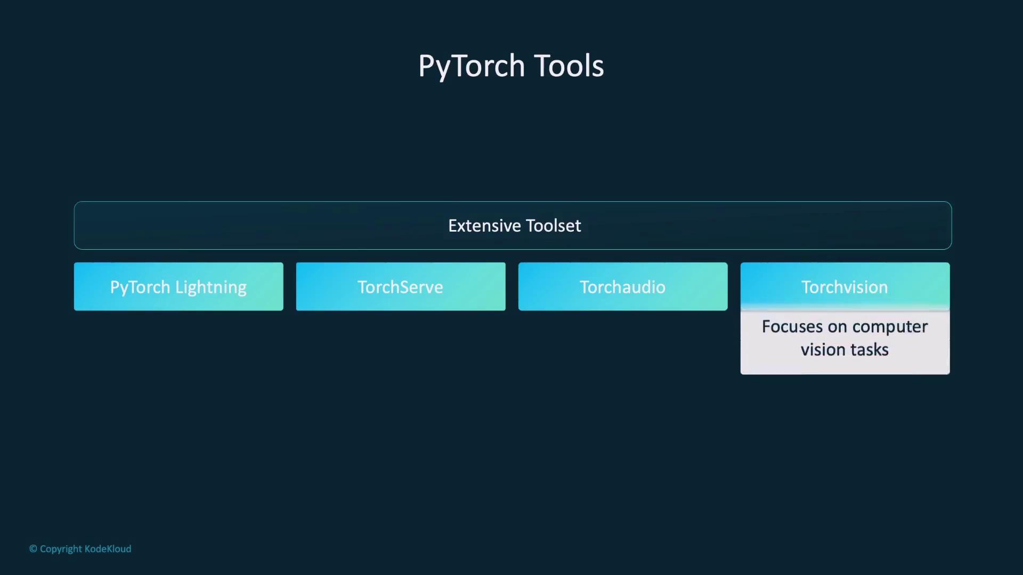
Task: Click the word 'Extensive' in the banner
Action: (x=484, y=225)
